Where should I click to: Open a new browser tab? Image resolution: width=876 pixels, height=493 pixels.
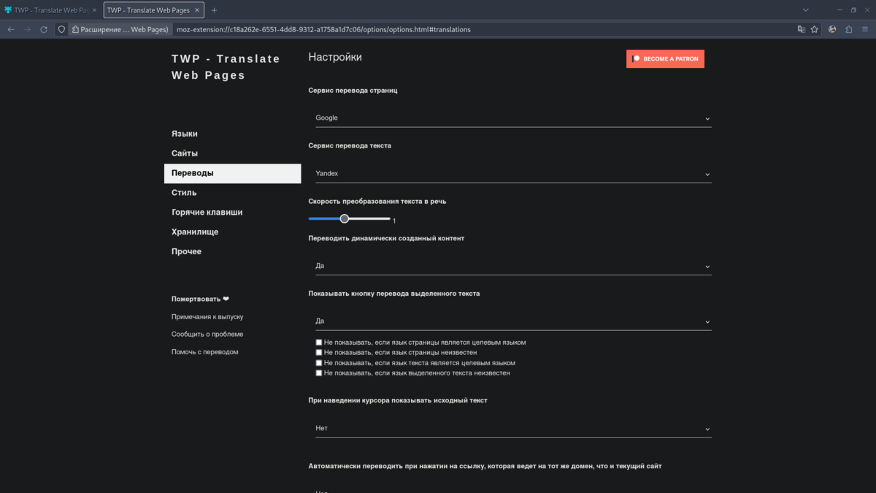(214, 10)
